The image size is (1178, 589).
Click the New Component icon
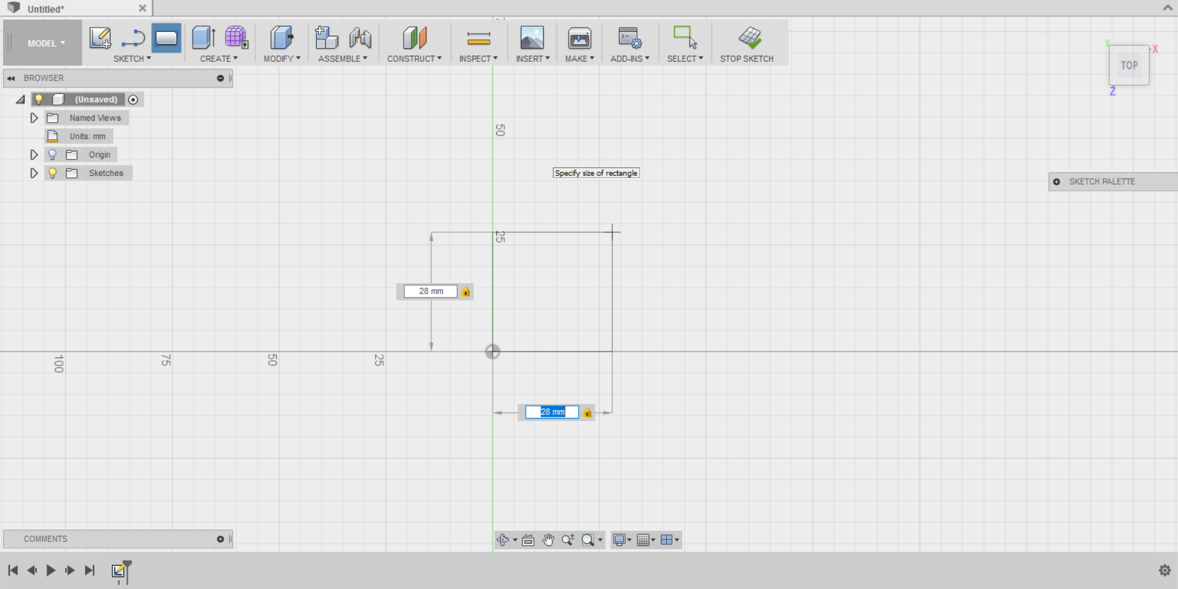[x=326, y=37]
